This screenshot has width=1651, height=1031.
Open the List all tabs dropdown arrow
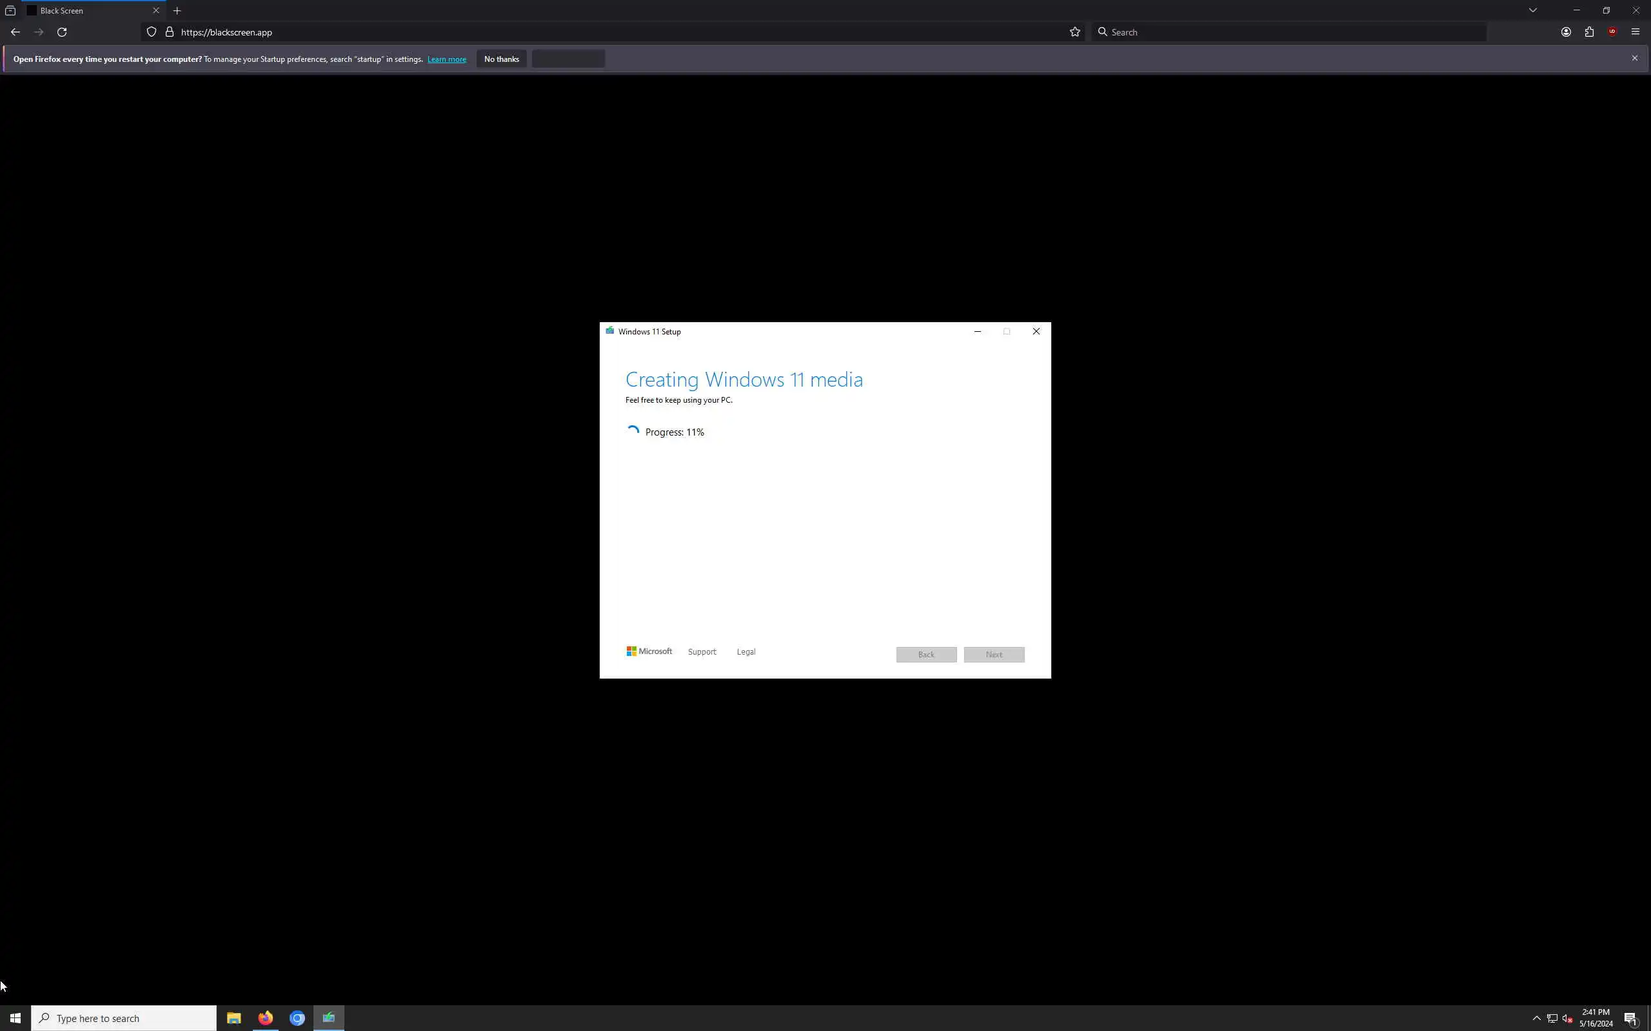[x=1532, y=10]
